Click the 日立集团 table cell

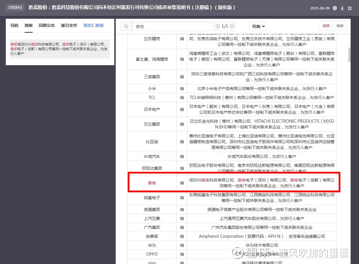(152, 124)
